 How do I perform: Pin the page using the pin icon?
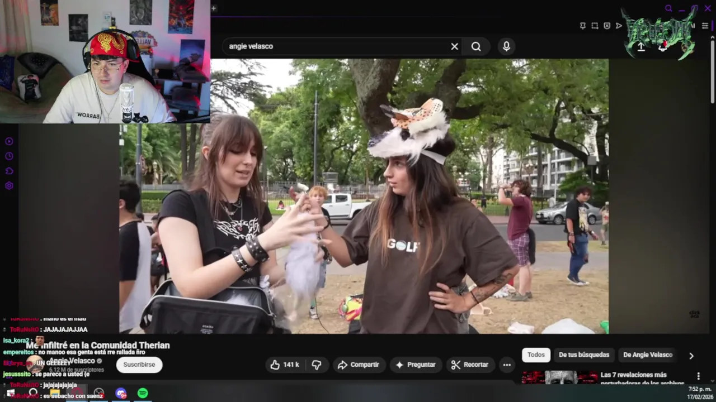point(583,26)
